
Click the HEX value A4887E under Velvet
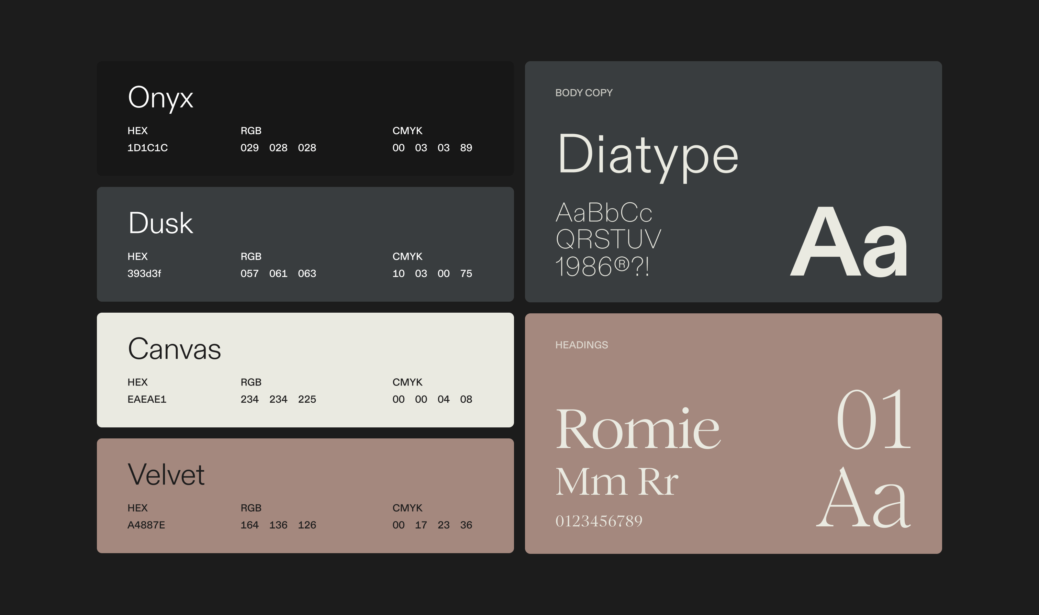[x=147, y=525]
